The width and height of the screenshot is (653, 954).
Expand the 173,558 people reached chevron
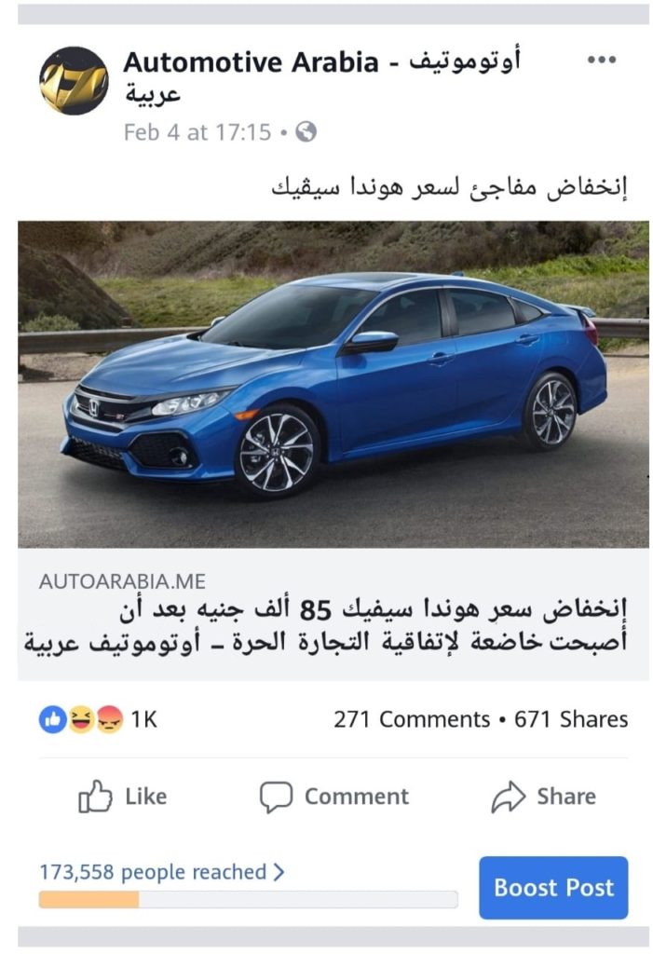click(279, 872)
